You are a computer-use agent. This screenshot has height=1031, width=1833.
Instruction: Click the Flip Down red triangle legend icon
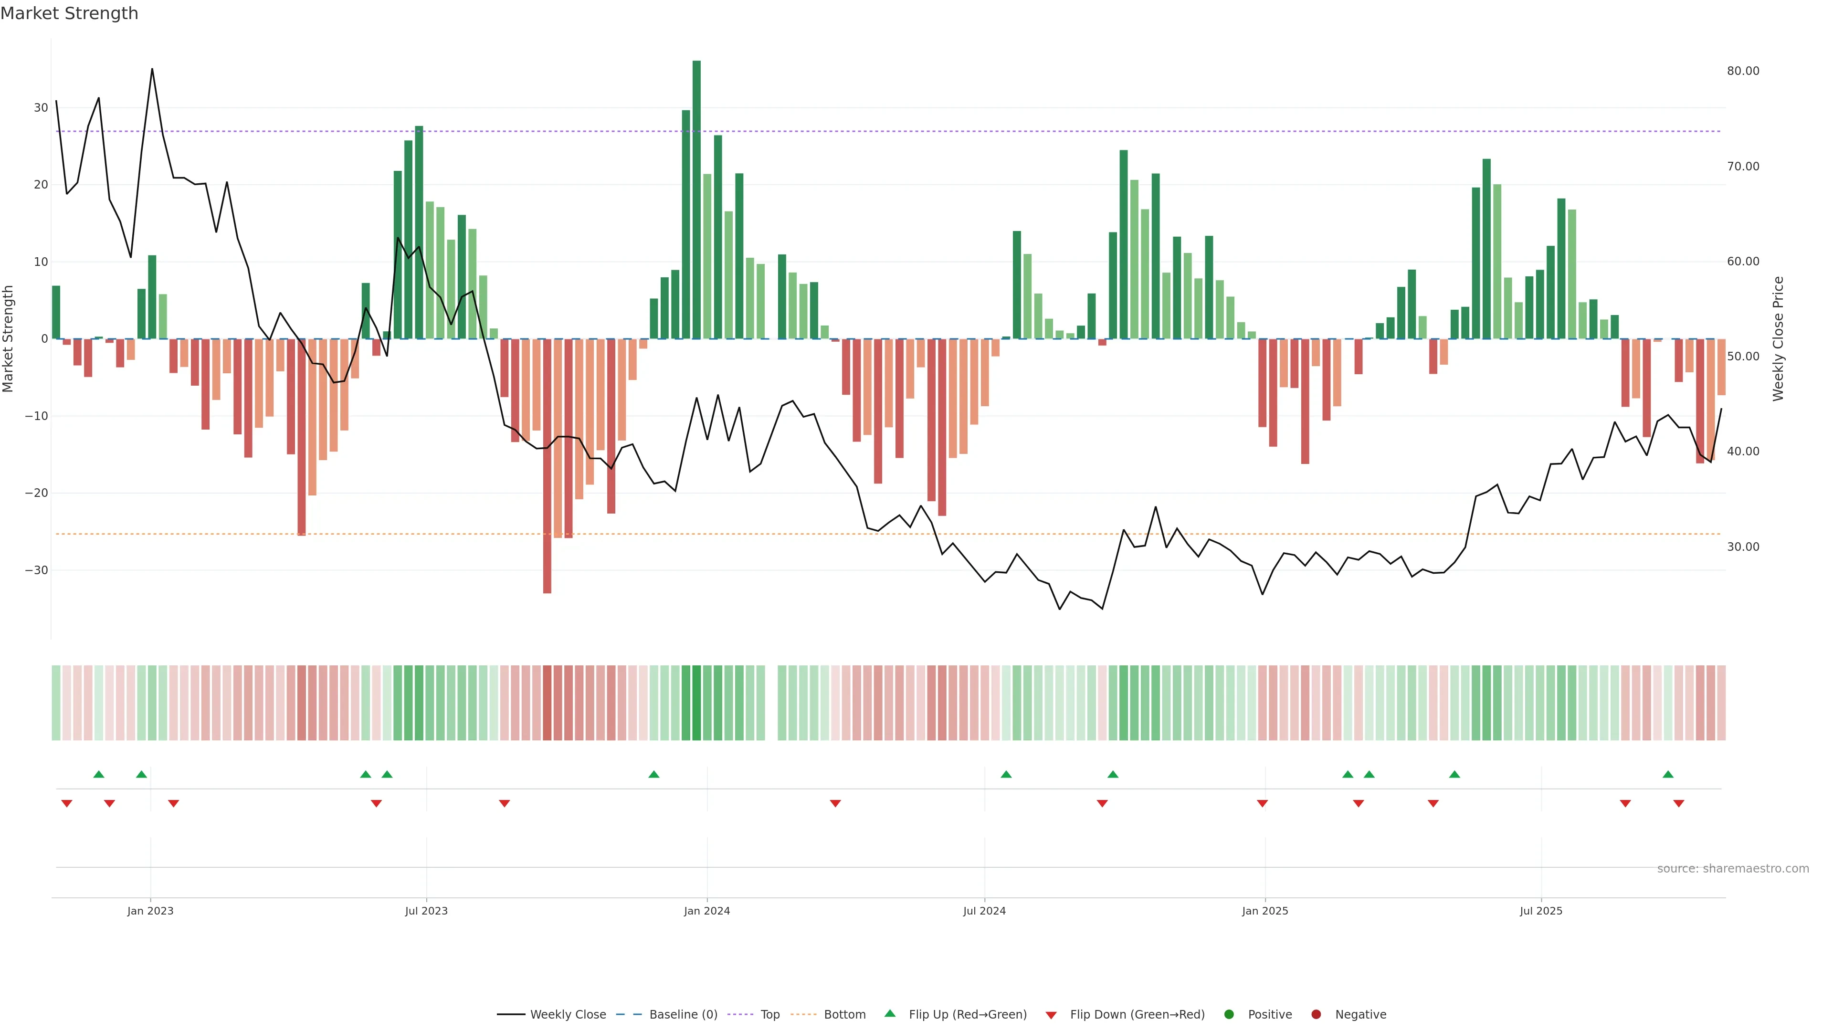tap(1051, 1015)
